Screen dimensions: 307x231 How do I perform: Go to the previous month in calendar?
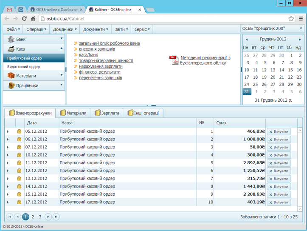coord(247,39)
